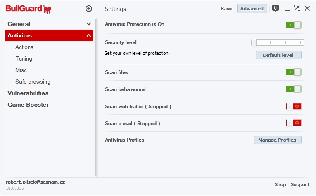Minimize the BullGuard window
This screenshot has height=196, width=316.
(x=287, y=9)
